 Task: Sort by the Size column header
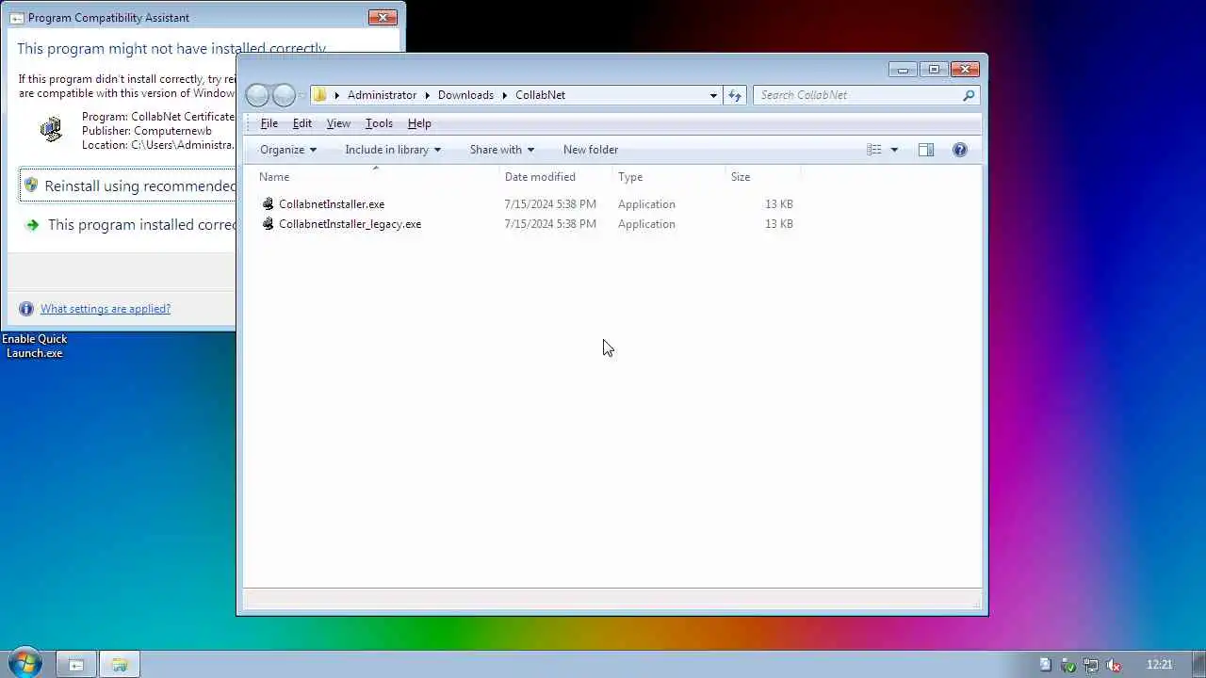(763, 177)
